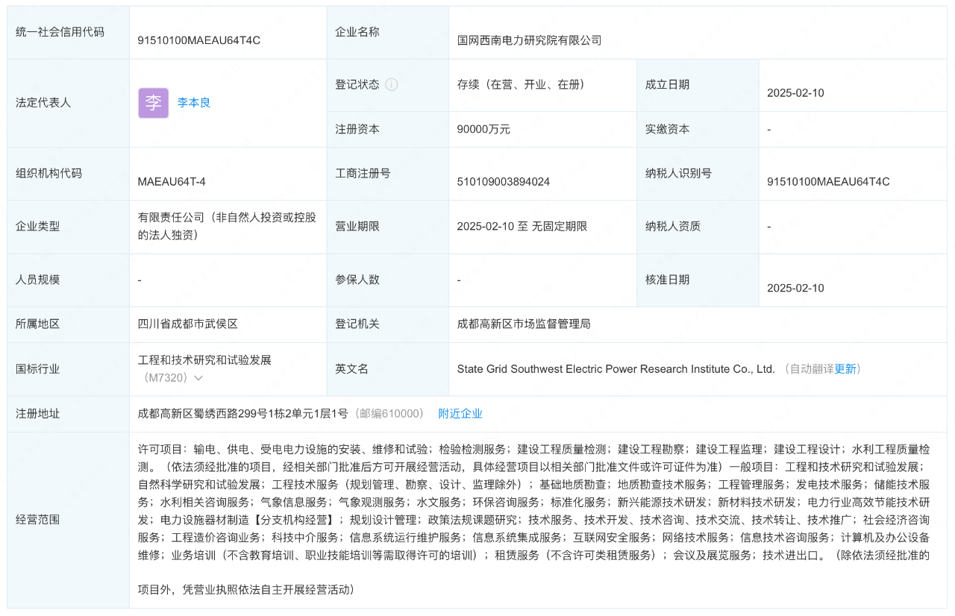Viewport: 955px width, 616px height.
Task: Click the State Grid Southwest English name
Action: 616,368
